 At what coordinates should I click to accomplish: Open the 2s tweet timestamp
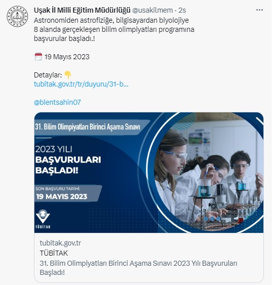tap(182, 10)
